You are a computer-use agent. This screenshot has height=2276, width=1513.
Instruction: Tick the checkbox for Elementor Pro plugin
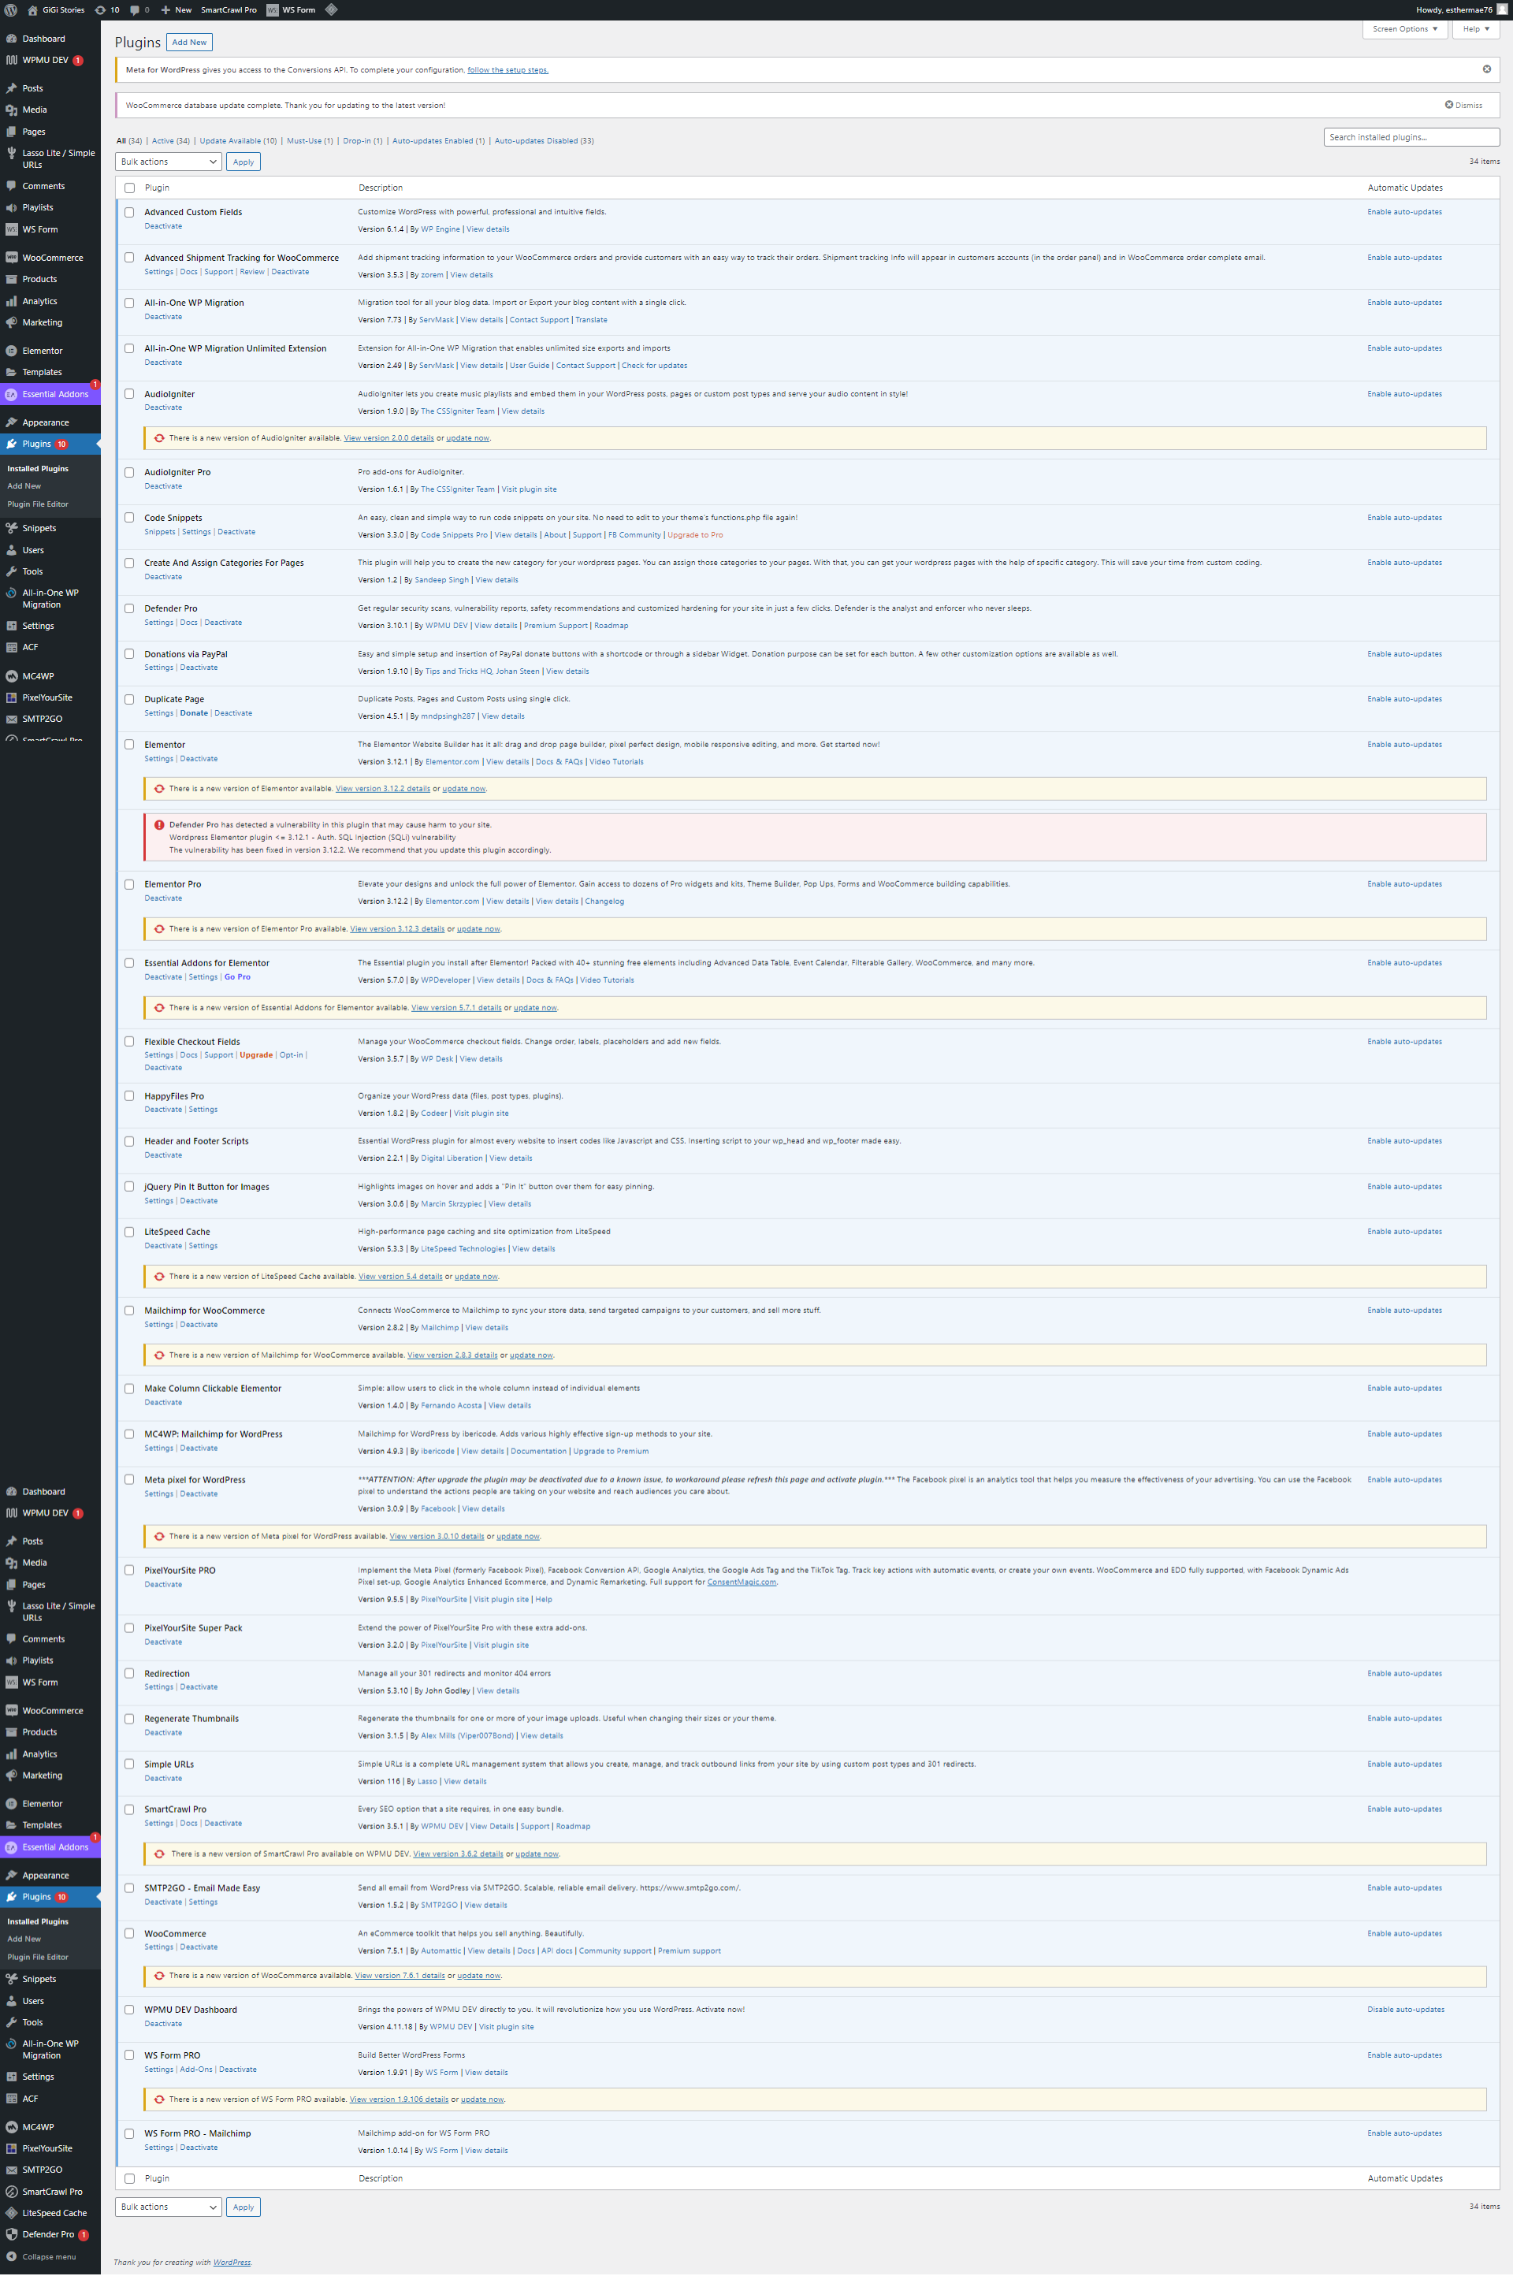pyautogui.click(x=129, y=883)
